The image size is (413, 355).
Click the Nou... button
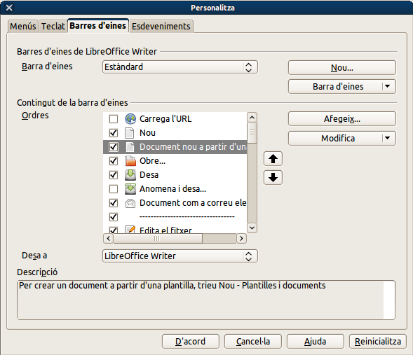point(342,68)
